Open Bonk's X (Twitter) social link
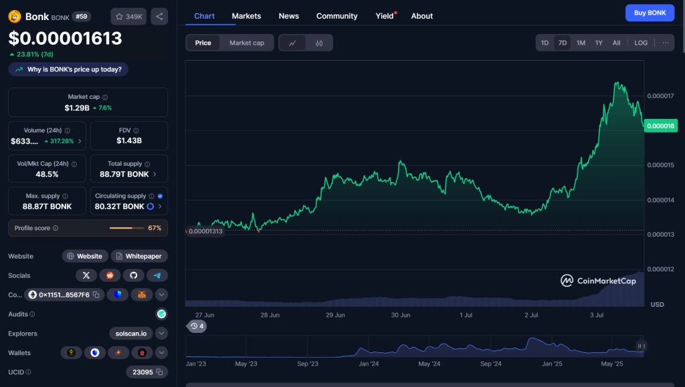The width and height of the screenshot is (685, 387). click(x=86, y=275)
